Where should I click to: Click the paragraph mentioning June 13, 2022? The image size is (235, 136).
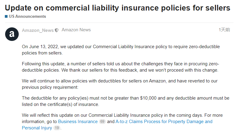click(x=121, y=50)
